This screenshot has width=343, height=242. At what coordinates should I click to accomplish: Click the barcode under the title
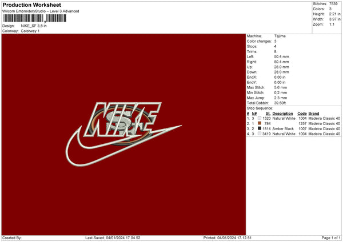34,18
